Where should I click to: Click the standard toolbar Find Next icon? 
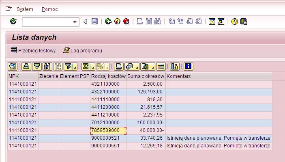coord(158,22)
